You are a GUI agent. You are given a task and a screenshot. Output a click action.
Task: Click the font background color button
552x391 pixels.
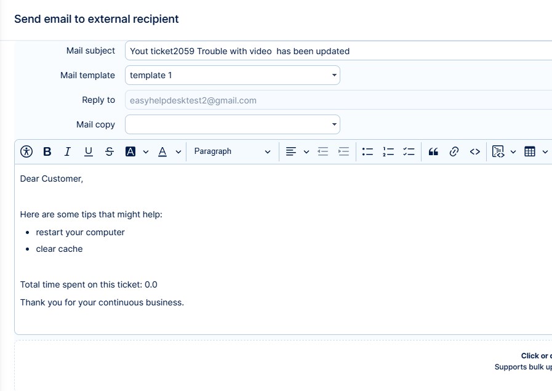130,151
